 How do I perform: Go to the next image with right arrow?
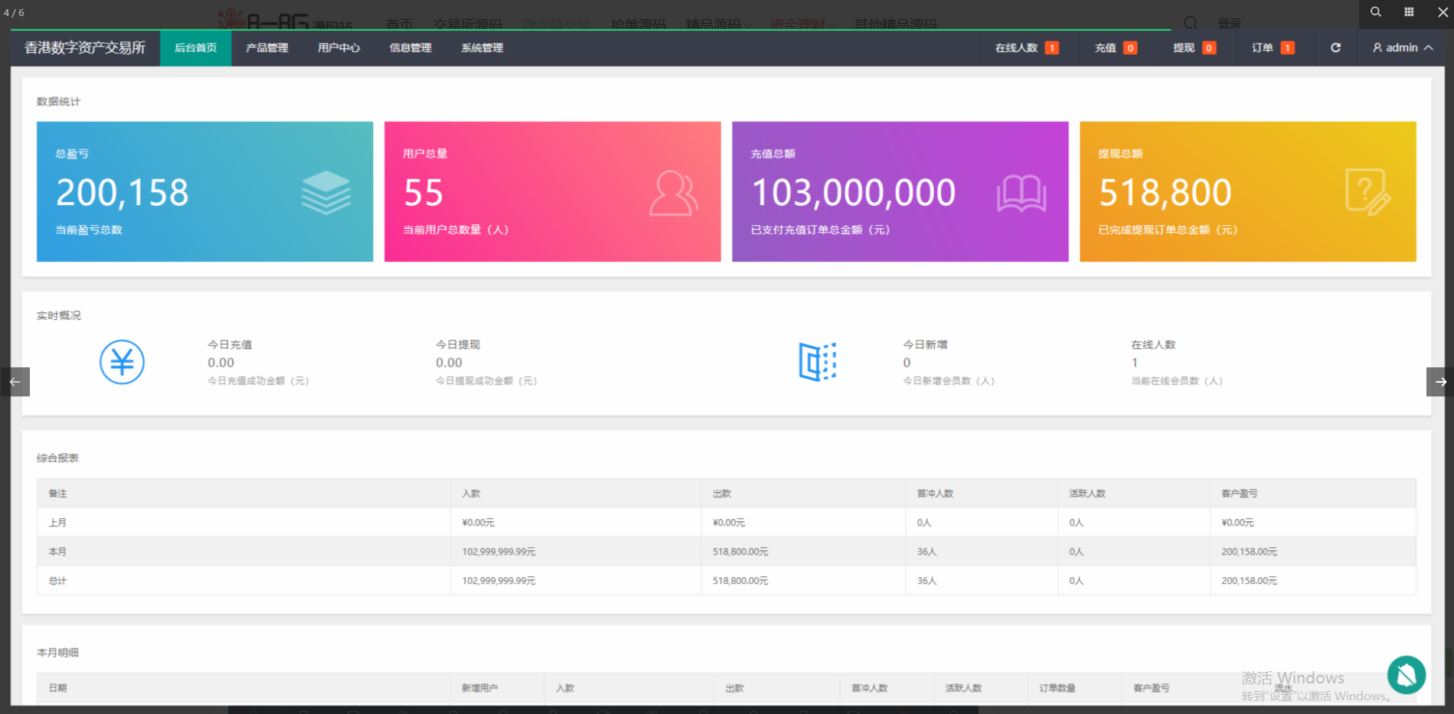1440,382
